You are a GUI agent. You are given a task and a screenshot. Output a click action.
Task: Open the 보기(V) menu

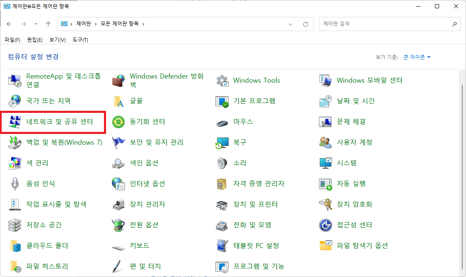pos(57,40)
